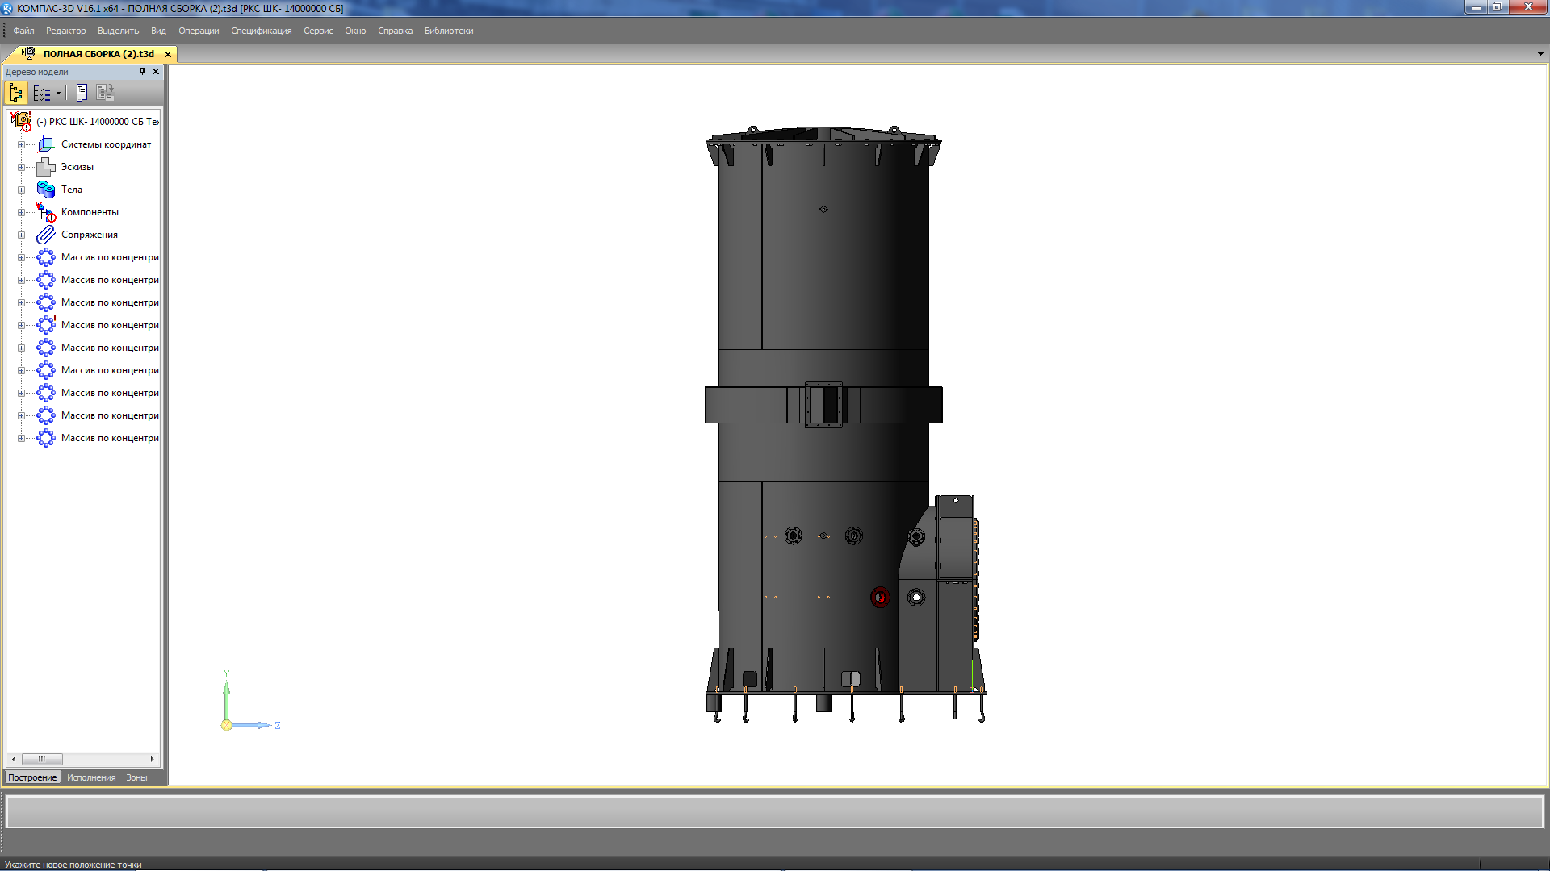
Task: Select the РКС ШК-14000000 СБ assembly icon
Action: (x=21, y=122)
